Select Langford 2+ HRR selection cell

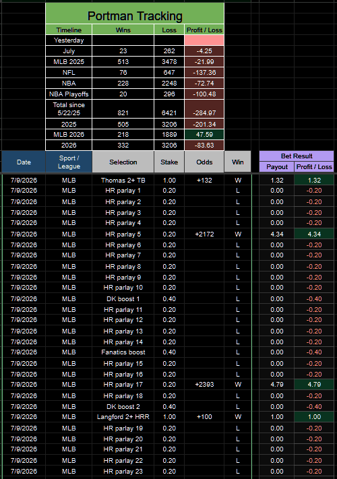123,416
